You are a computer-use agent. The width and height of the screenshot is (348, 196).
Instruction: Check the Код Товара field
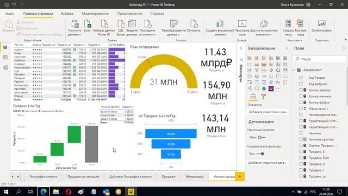tap(301, 78)
